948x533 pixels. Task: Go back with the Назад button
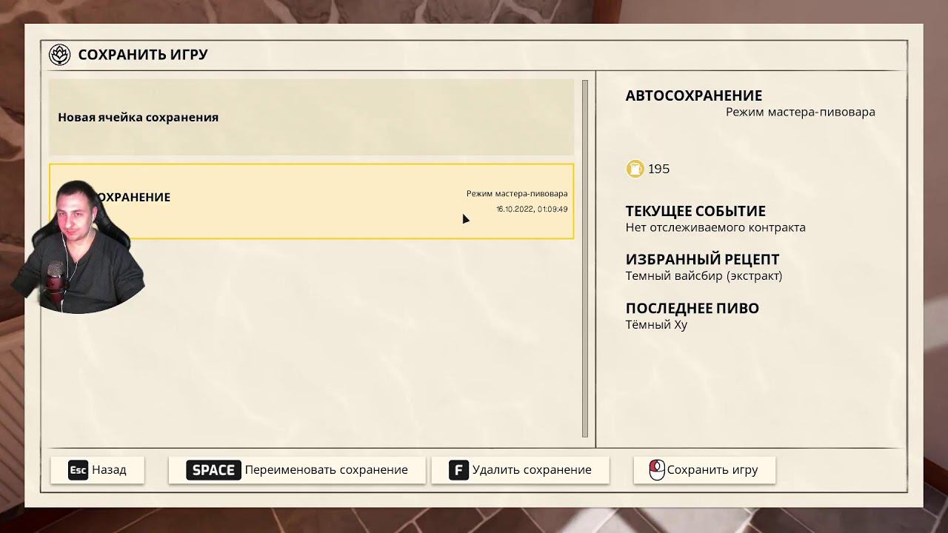98,470
